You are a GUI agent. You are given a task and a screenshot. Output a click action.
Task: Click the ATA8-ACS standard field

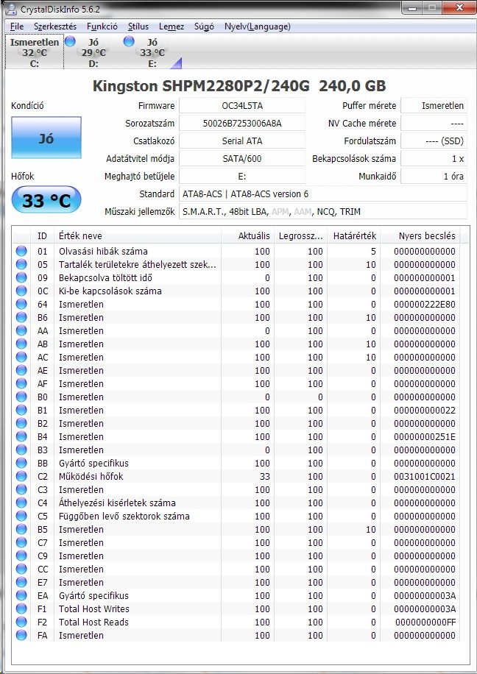tap(323, 194)
